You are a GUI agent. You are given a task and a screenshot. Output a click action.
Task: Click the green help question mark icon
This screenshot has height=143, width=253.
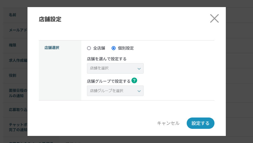pos(134,80)
